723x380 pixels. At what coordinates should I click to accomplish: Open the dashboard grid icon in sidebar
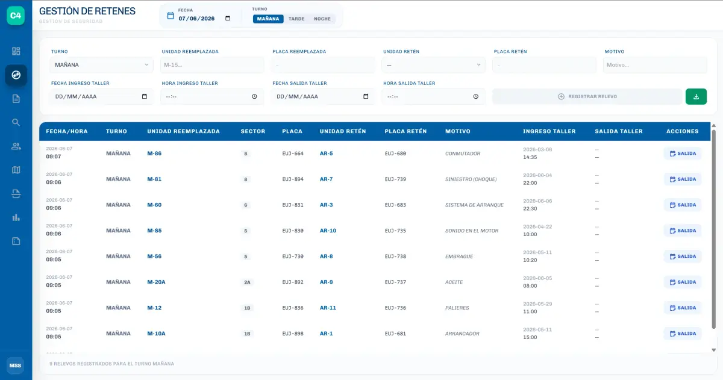[16, 51]
